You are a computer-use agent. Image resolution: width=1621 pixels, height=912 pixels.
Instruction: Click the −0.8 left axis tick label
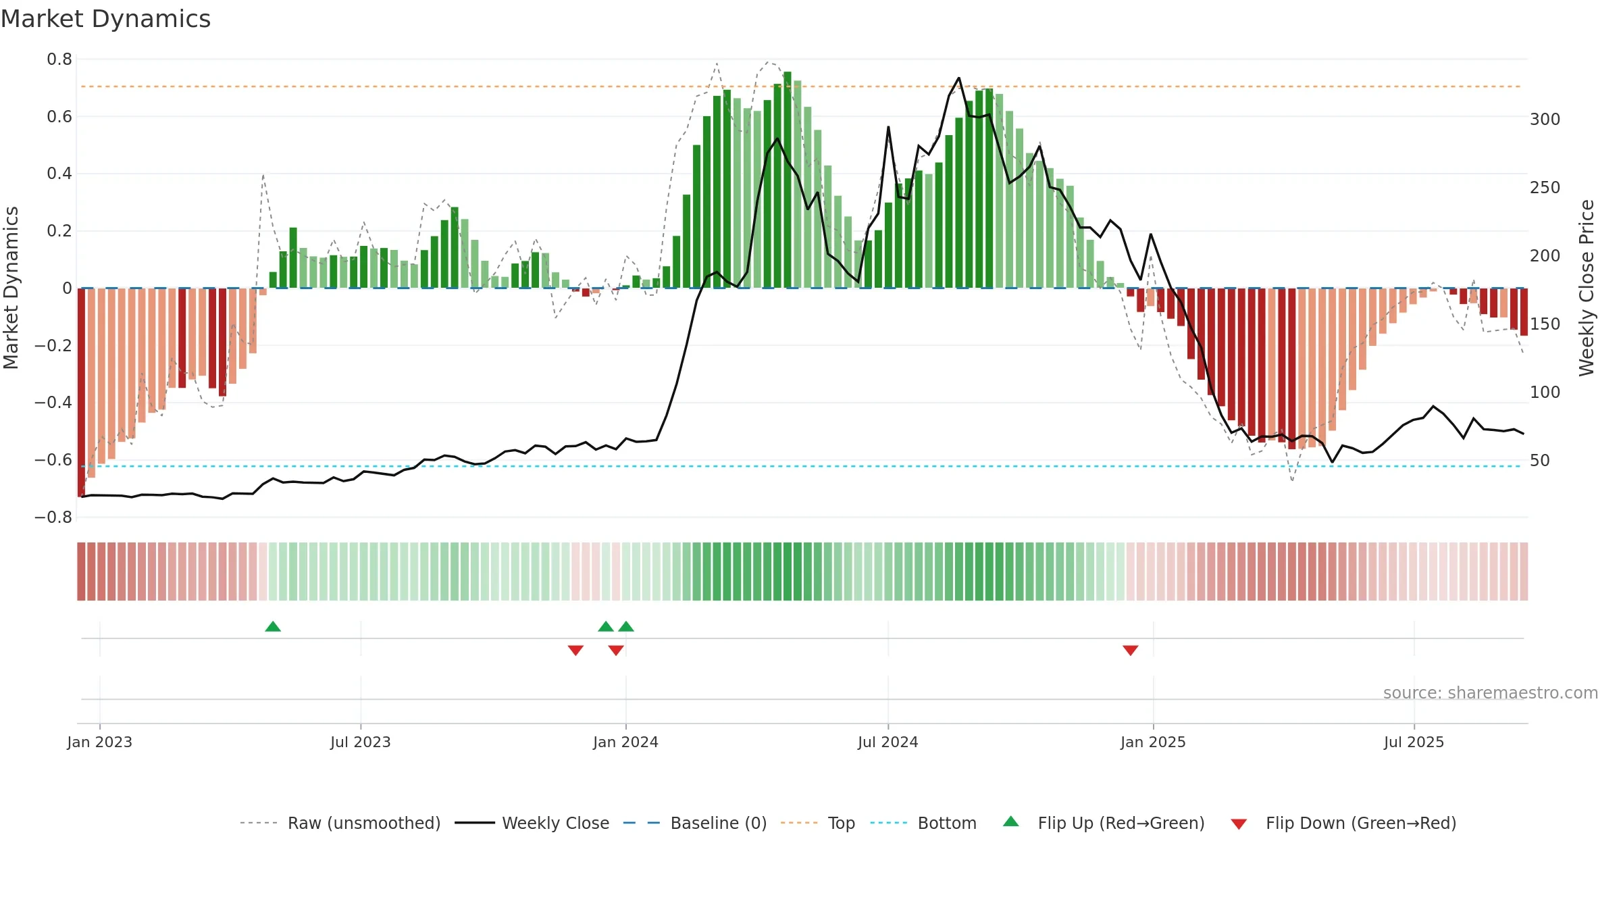[x=53, y=517]
